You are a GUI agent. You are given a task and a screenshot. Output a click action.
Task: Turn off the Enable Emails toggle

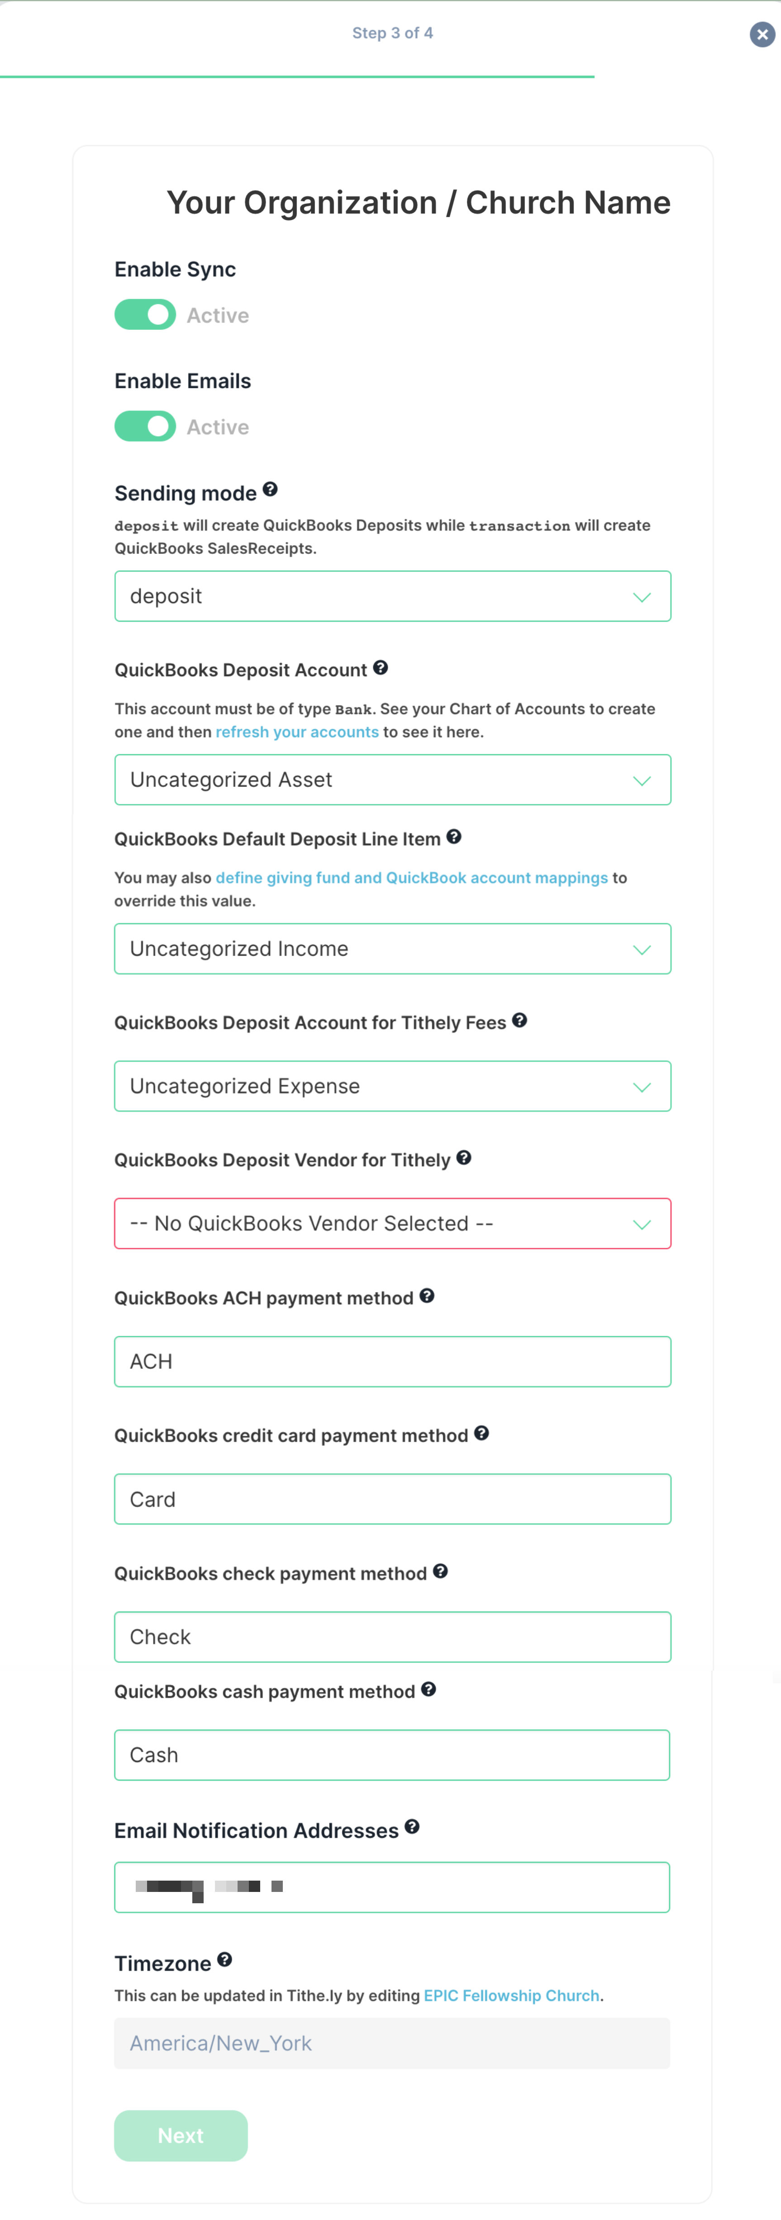[145, 426]
